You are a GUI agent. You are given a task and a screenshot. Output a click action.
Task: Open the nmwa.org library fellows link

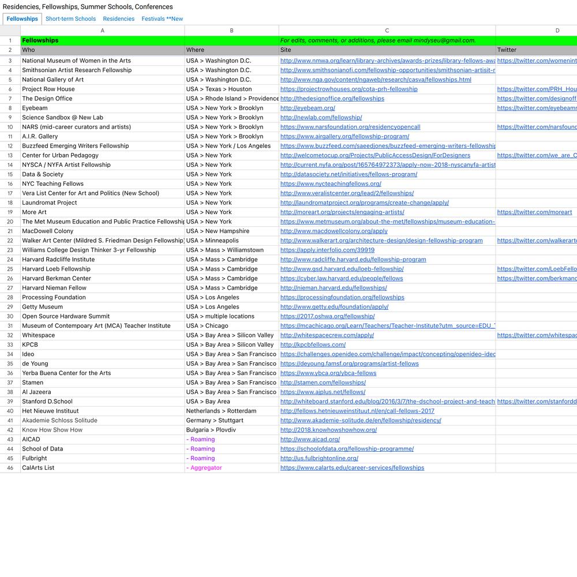[x=388, y=61]
